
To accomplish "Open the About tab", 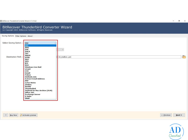I will point(30,36).
